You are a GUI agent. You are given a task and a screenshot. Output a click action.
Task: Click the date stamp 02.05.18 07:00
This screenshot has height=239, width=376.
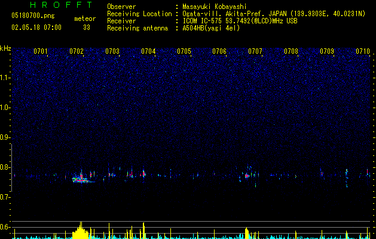[x=36, y=27]
